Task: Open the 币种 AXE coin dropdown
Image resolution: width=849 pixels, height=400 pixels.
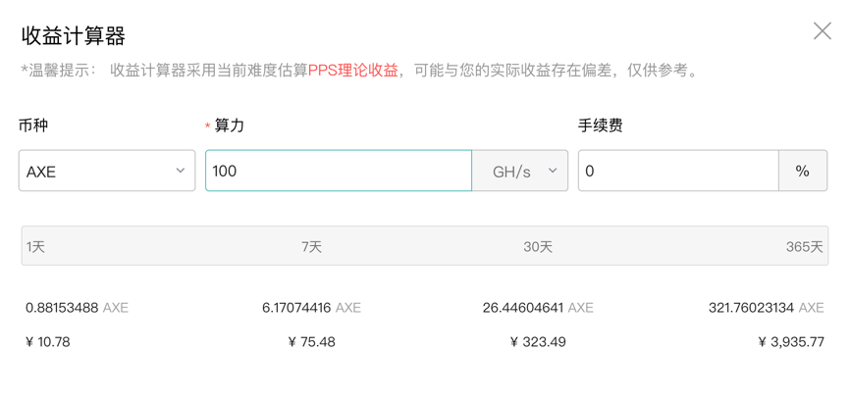Action: point(107,171)
